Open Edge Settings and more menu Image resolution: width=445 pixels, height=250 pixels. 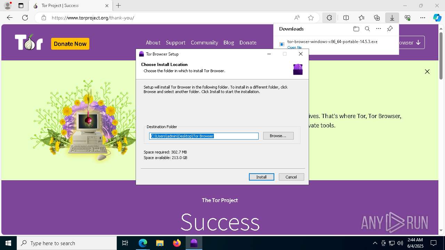423,18
